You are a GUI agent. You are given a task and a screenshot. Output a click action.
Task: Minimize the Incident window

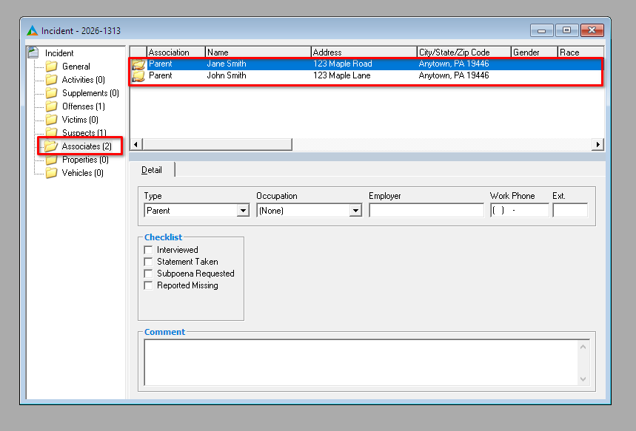click(x=541, y=30)
